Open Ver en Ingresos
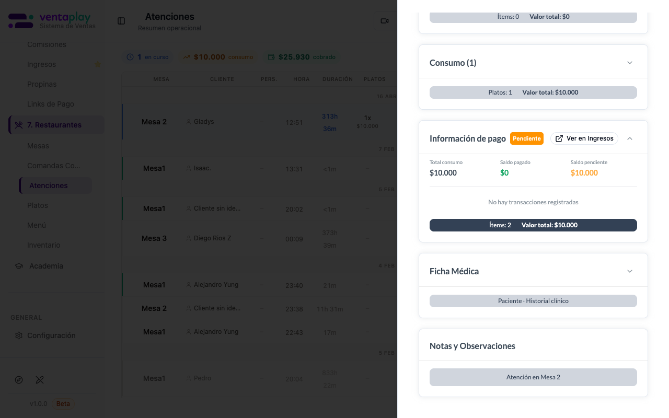The width and height of the screenshot is (669, 418). (584, 138)
